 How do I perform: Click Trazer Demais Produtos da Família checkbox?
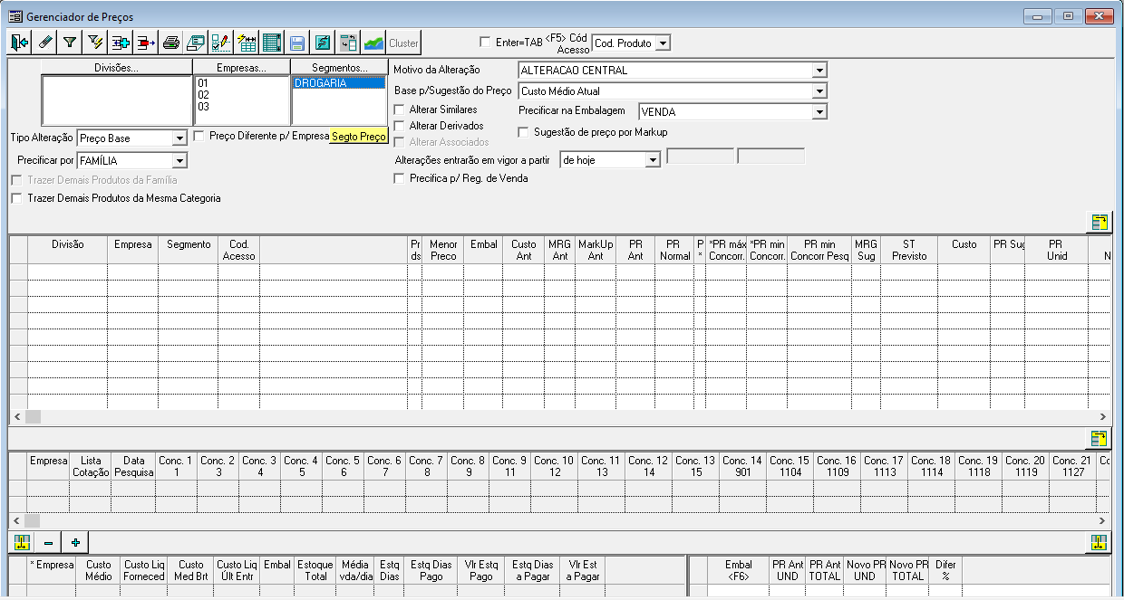point(16,180)
